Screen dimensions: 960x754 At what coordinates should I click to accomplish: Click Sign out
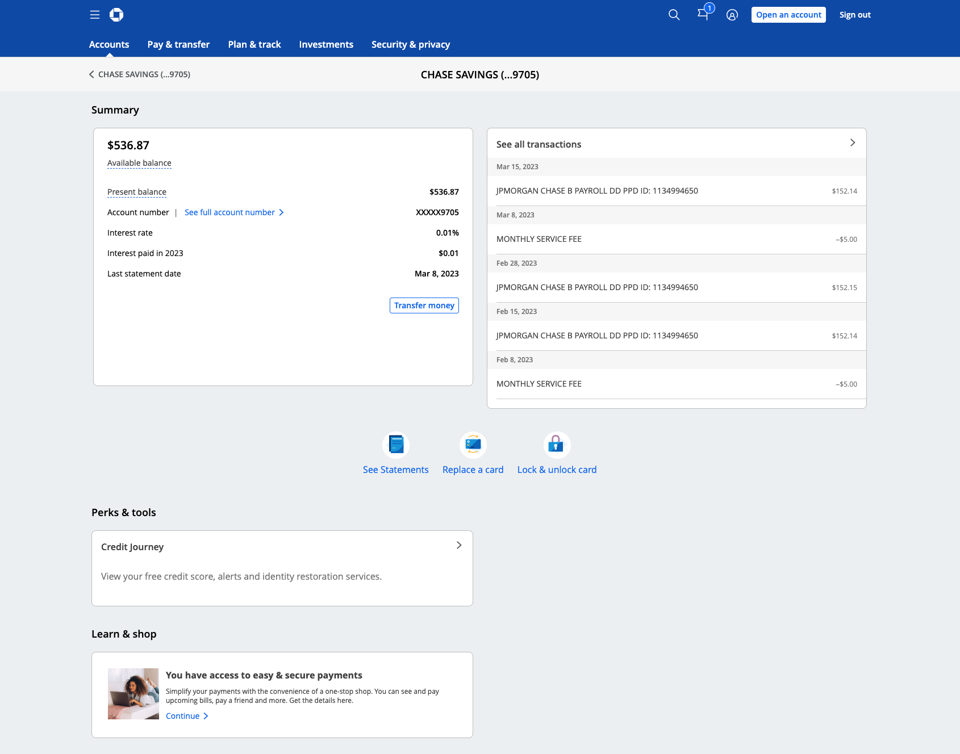pyautogui.click(x=855, y=15)
